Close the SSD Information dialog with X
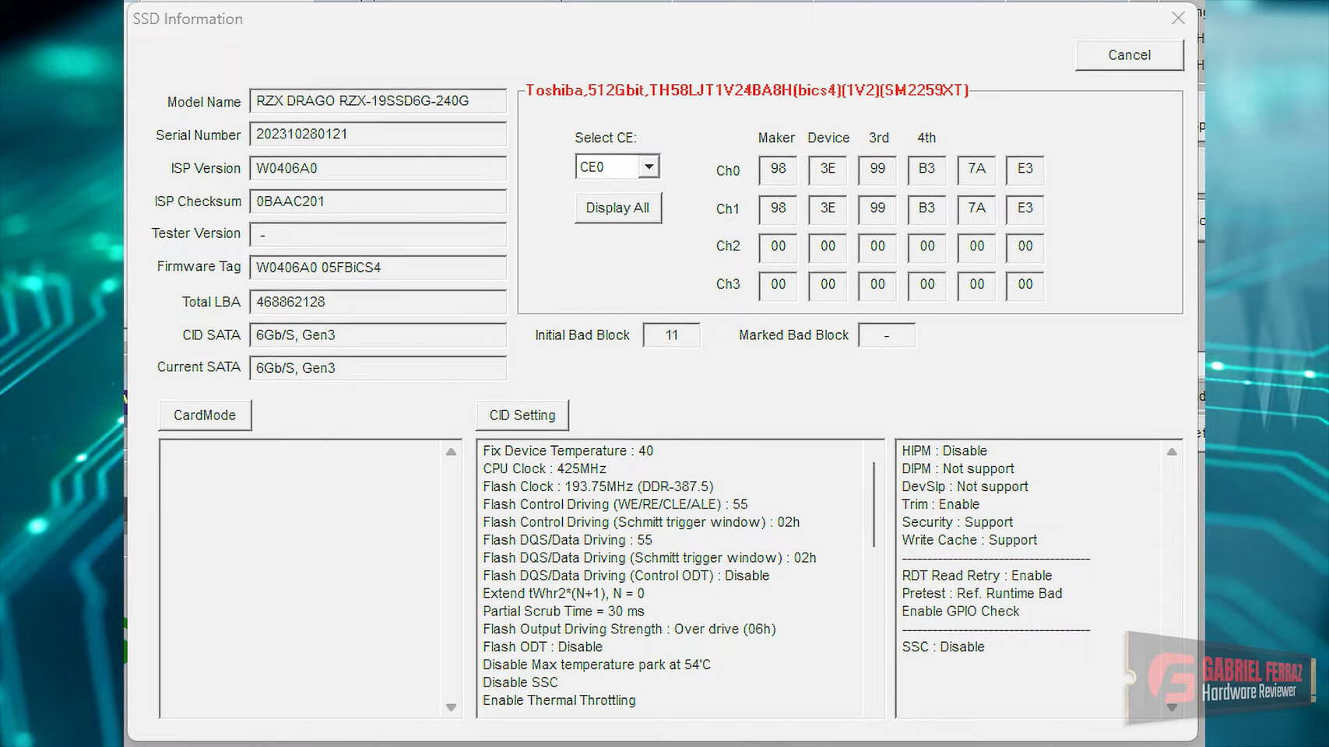 point(1178,18)
